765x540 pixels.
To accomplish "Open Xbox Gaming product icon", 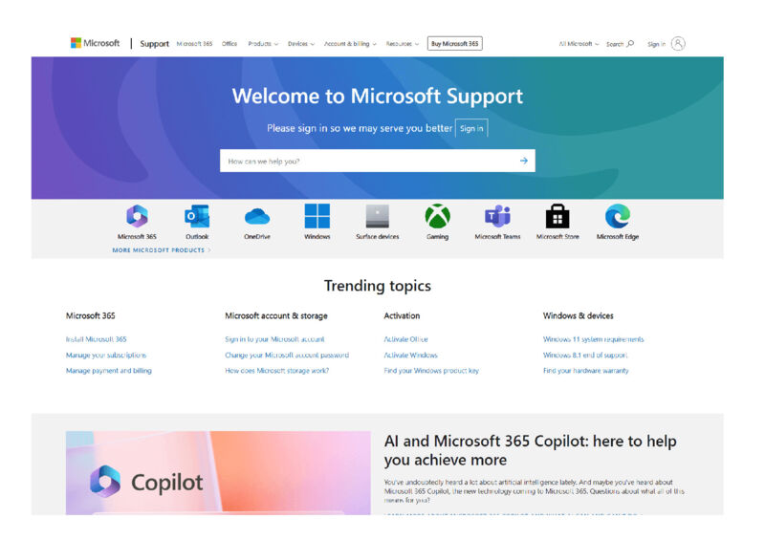I will coord(438,216).
